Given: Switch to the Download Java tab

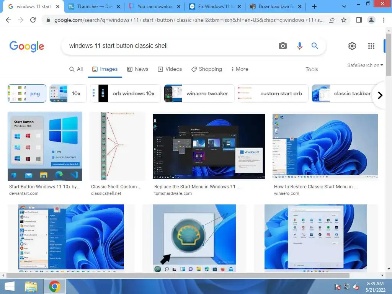Looking at the screenshot, I should coord(276,7).
